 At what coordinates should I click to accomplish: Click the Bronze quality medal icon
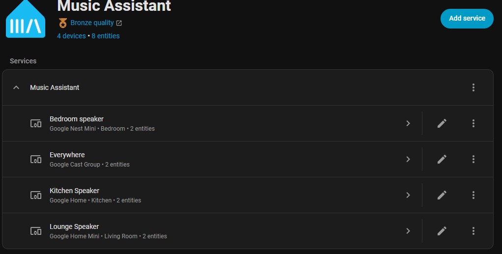(62, 23)
